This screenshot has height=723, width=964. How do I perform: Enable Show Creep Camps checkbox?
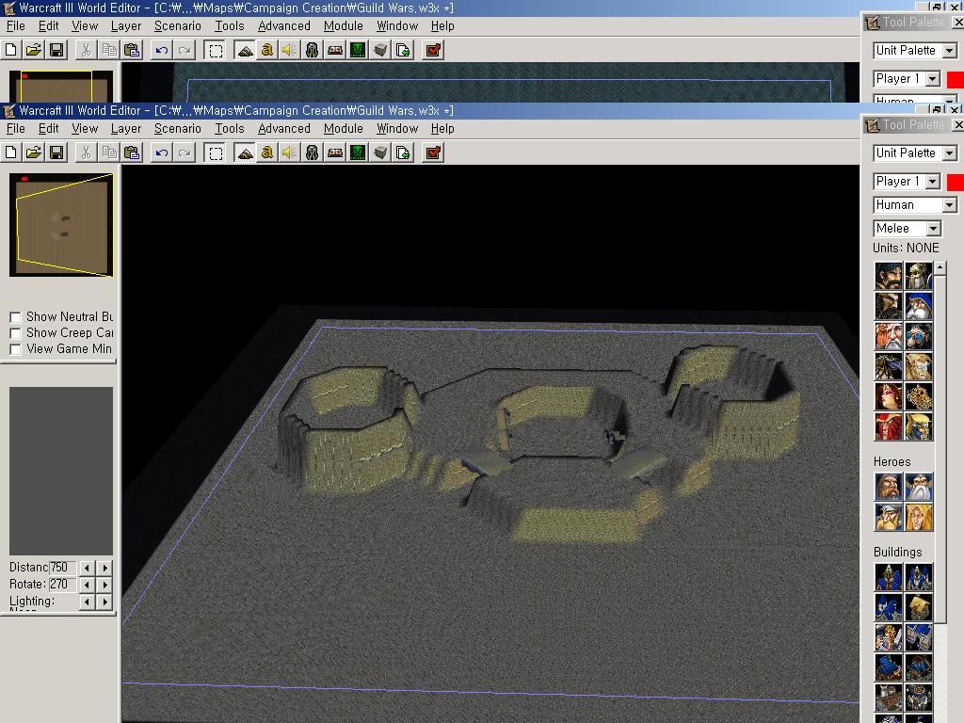(x=15, y=333)
